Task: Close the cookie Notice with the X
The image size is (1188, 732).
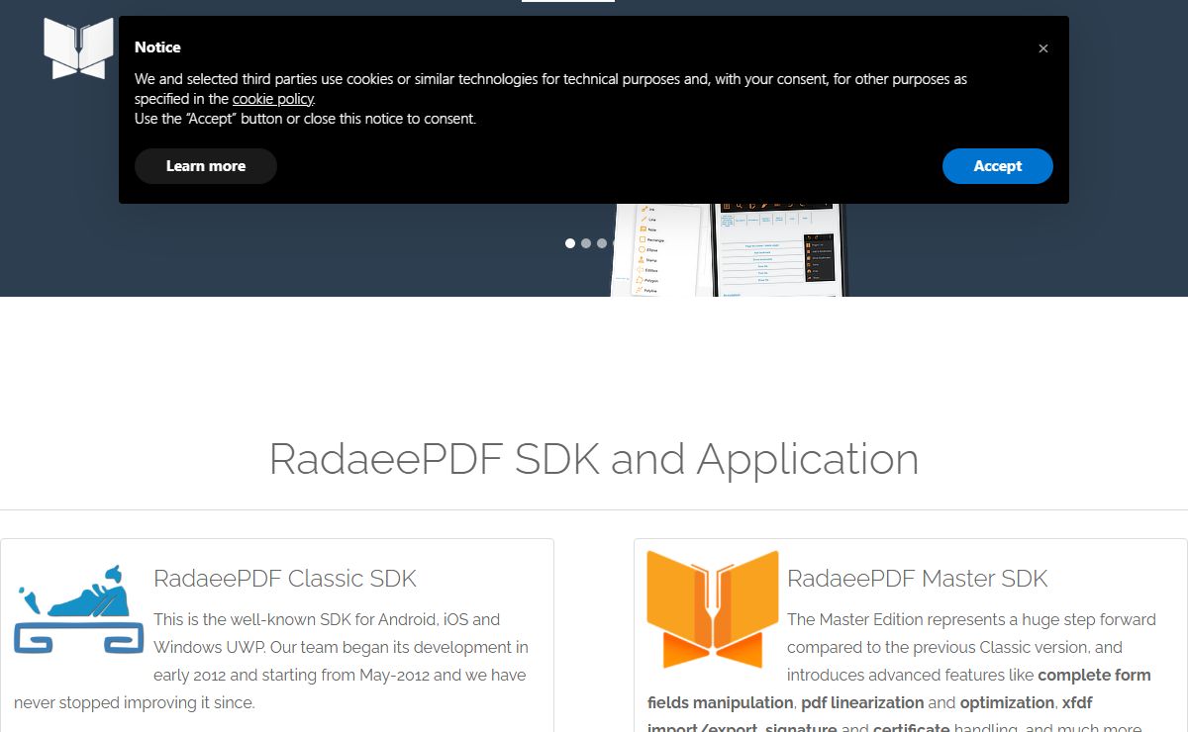Action: click(1043, 48)
